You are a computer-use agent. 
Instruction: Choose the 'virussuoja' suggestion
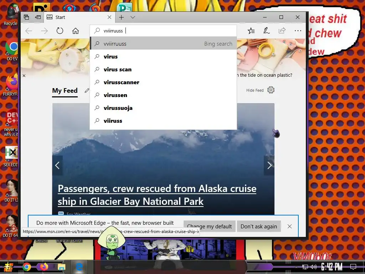163,108
